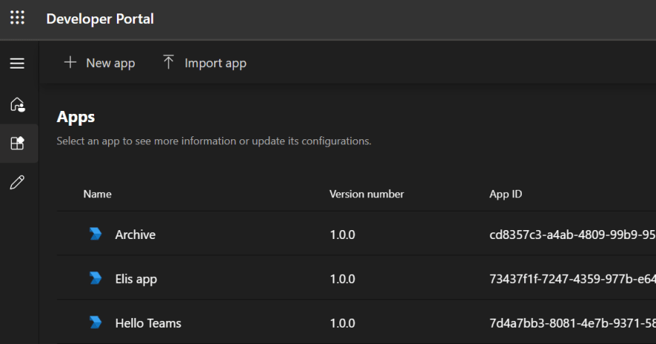Open the Elis app entry

tap(136, 278)
